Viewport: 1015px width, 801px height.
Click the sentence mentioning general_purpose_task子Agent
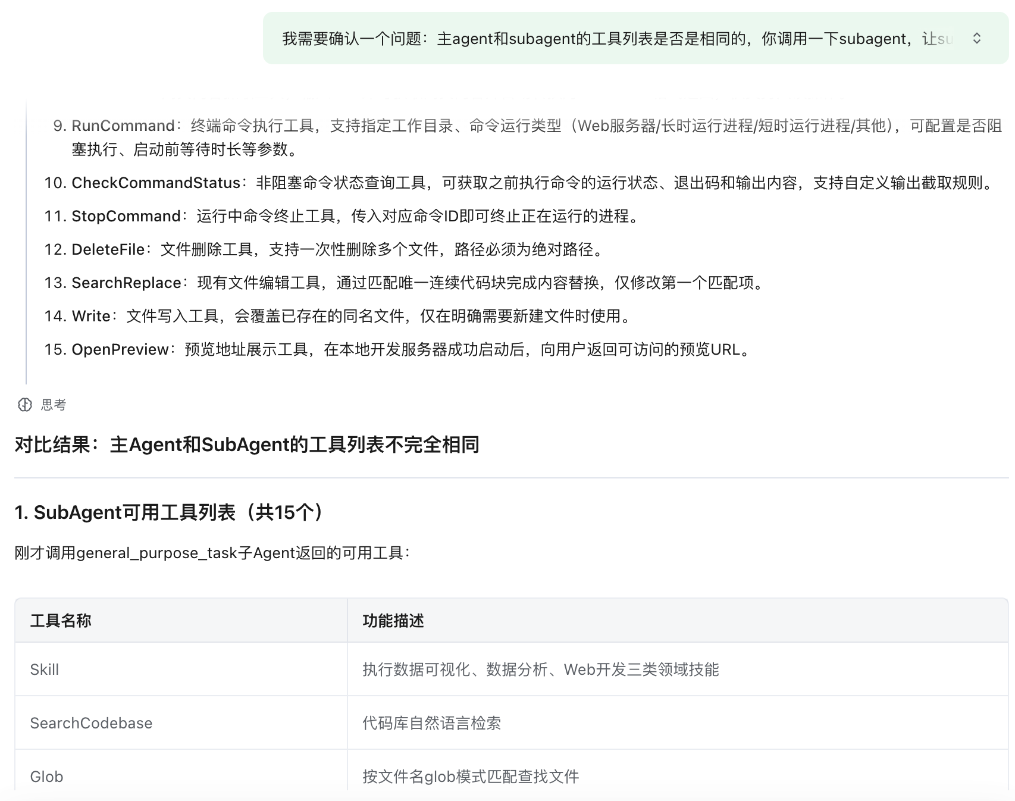tap(212, 553)
